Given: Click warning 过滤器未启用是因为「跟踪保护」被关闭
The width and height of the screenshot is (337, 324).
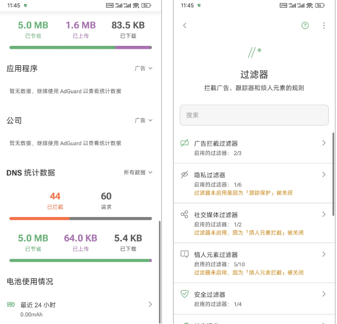Looking at the screenshot, I should click(x=243, y=193).
